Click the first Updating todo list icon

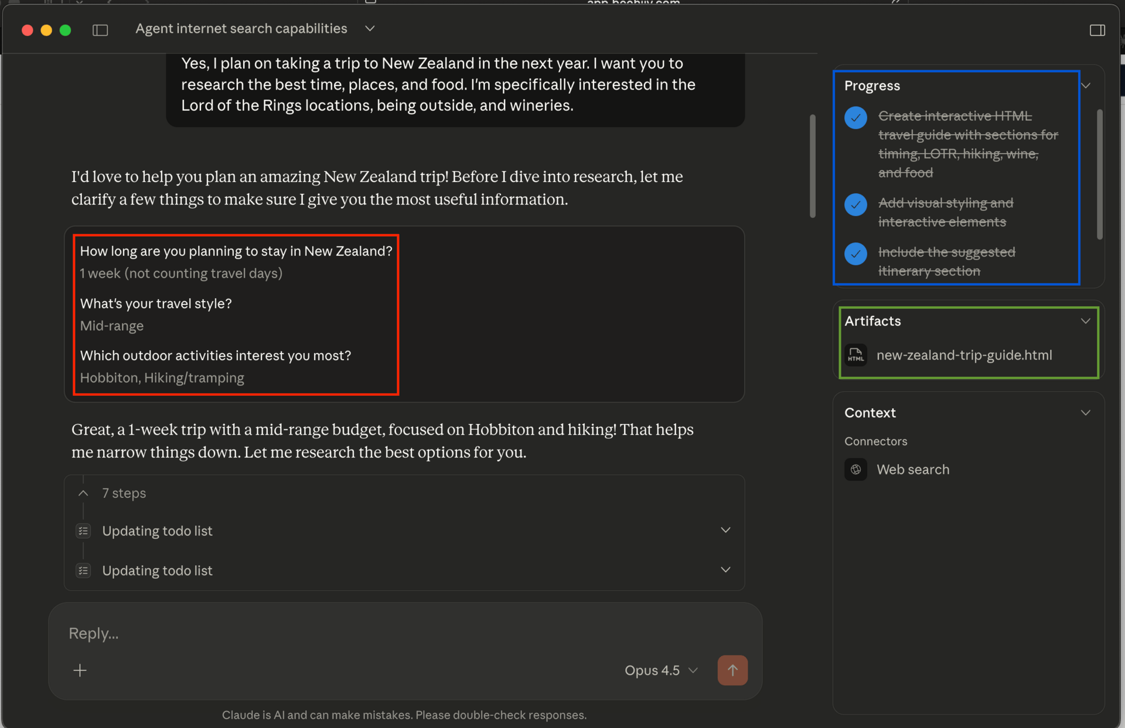point(83,531)
